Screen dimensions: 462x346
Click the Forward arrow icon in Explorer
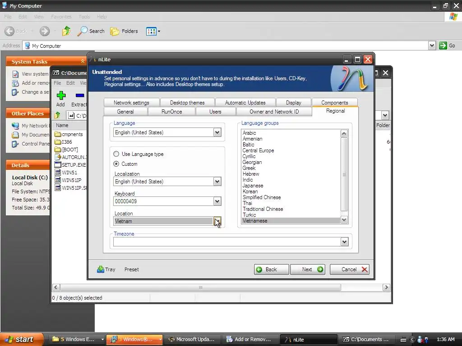click(x=45, y=31)
